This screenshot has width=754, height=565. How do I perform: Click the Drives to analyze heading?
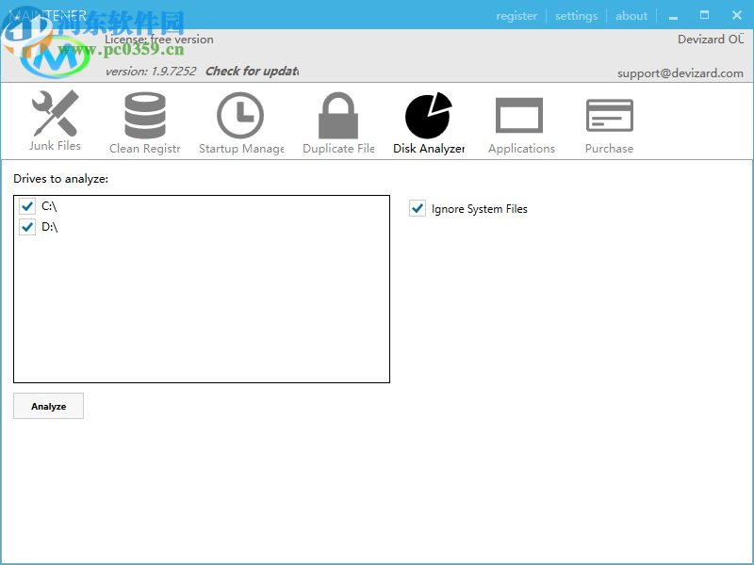click(x=60, y=179)
